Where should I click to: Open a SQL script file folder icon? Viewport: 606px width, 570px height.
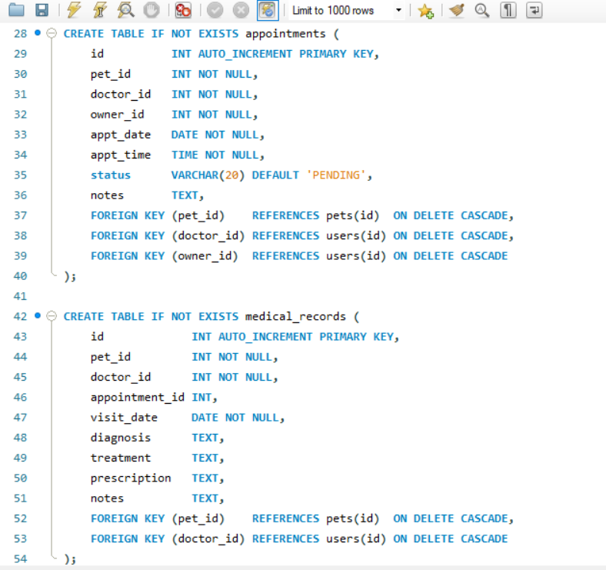16,10
